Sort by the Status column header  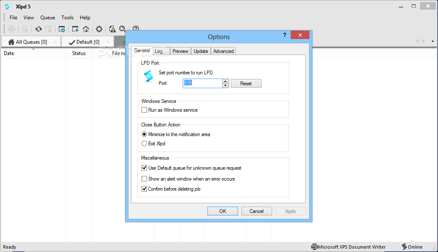pyautogui.click(x=79, y=53)
